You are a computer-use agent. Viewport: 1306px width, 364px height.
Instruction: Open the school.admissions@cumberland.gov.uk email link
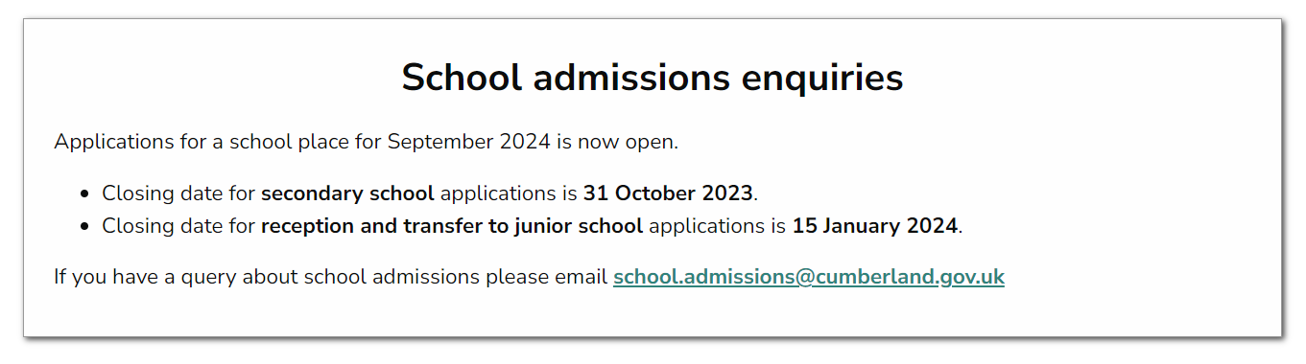point(808,278)
